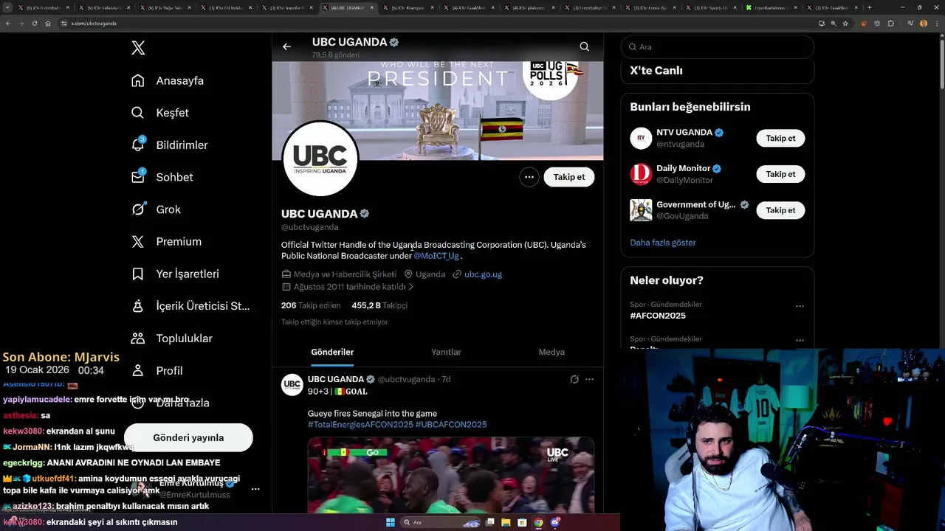Open account options next to Emre Kurtulmuş

pyautogui.click(x=255, y=489)
